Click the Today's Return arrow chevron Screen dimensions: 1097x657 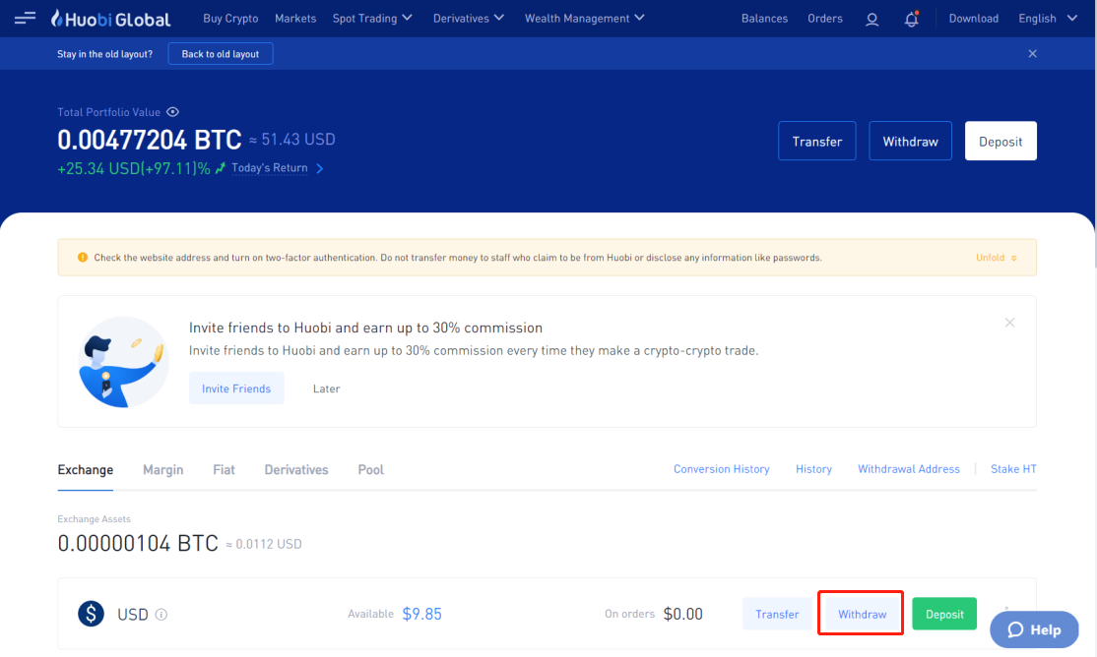click(x=320, y=168)
